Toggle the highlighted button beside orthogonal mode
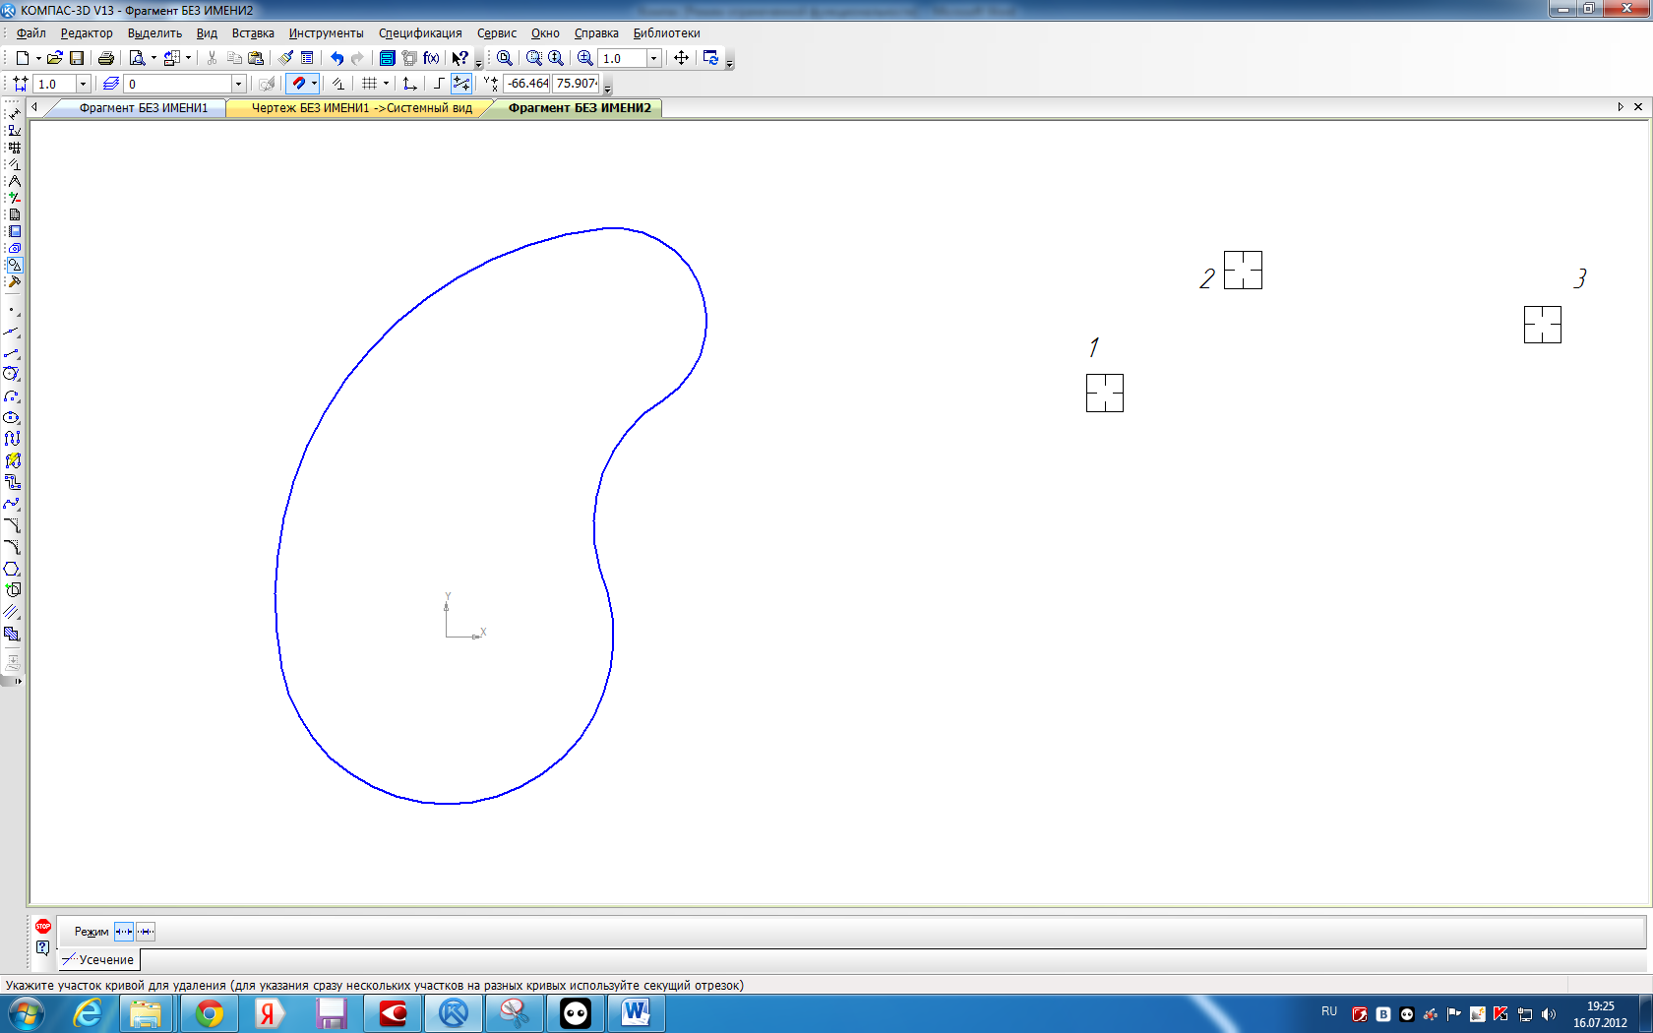This screenshot has width=1653, height=1033. [460, 84]
